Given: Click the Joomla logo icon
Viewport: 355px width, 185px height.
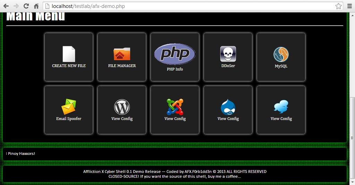Looking at the screenshot, I should [175, 107].
